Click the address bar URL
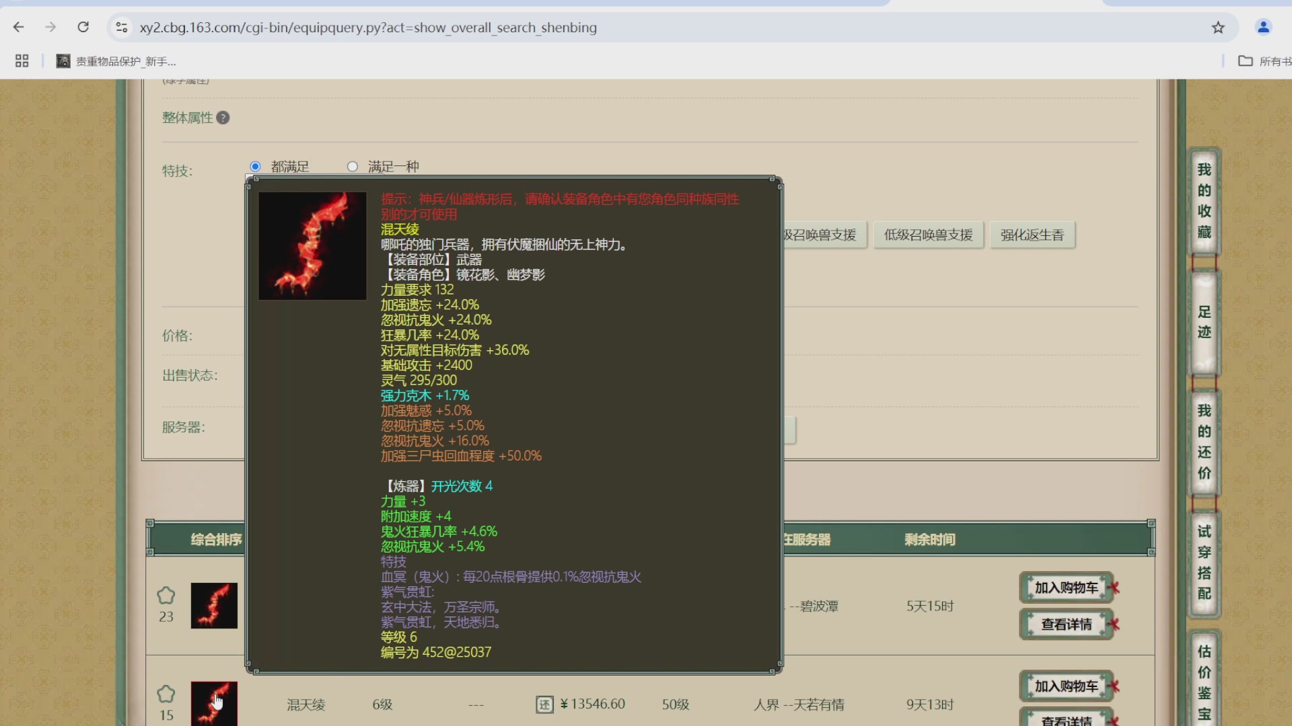Screen dimensions: 1292x726 tap(368, 28)
